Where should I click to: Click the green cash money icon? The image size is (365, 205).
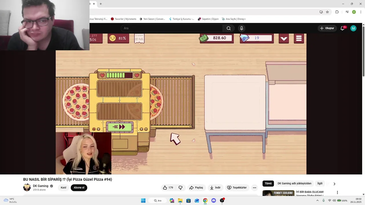204,38
